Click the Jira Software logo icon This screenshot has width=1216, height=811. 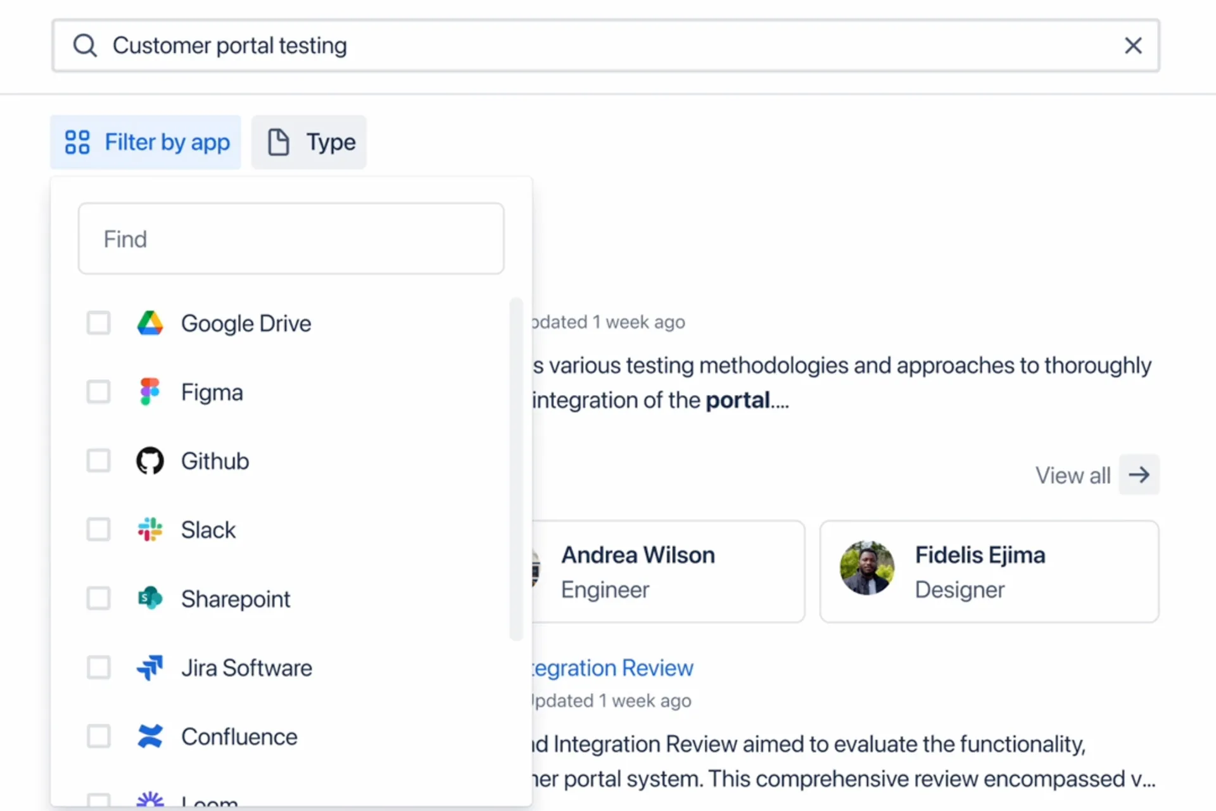pos(150,667)
